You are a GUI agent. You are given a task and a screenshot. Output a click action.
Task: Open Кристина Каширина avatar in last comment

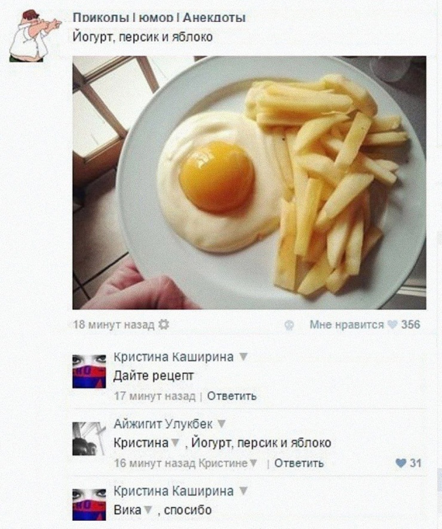[x=89, y=505]
